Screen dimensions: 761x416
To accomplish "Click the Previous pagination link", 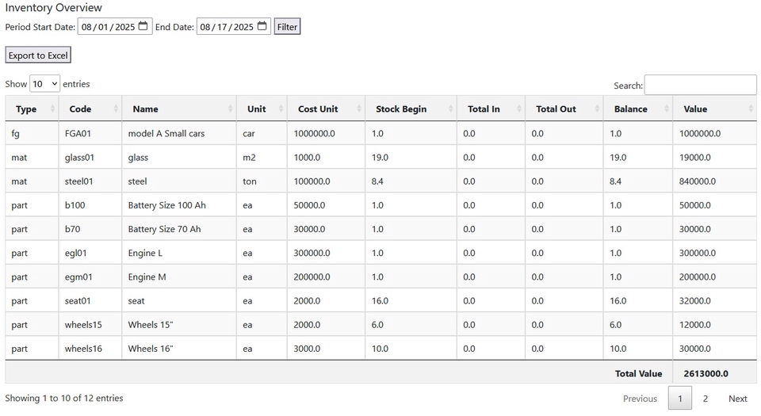I will (x=640, y=399).
